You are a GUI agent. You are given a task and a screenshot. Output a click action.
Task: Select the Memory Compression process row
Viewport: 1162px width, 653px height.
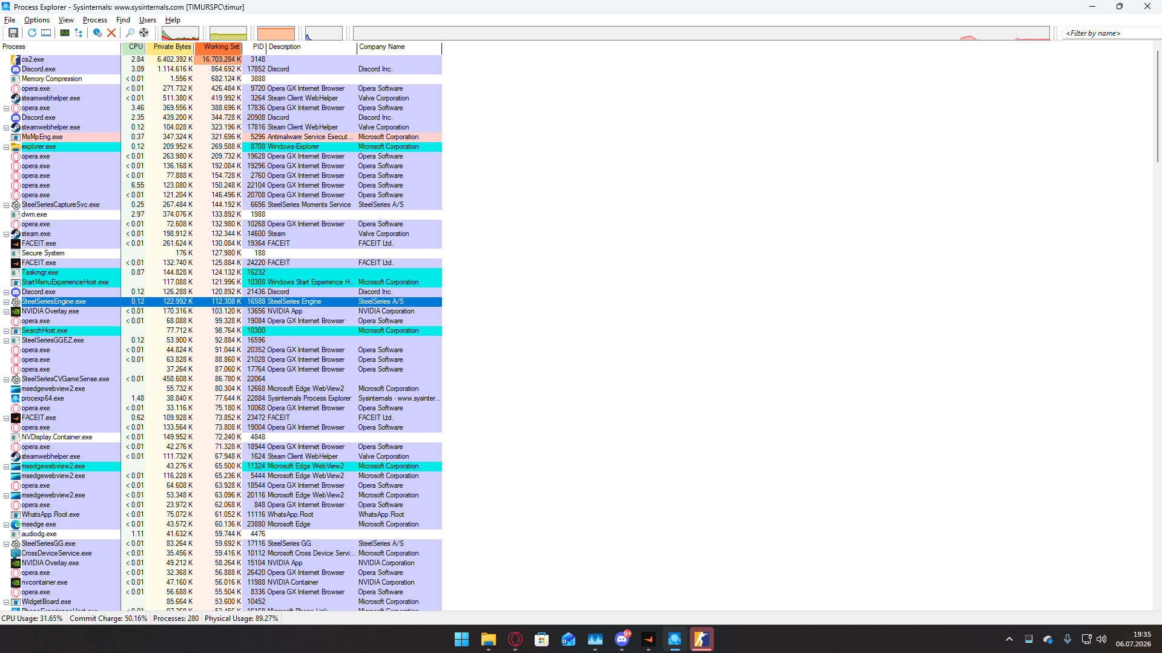point(221,79)
